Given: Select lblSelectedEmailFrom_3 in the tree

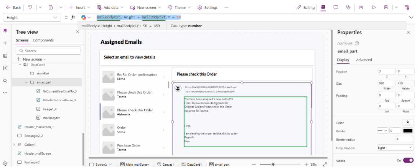Looking at the screenshot, I should [59, 100].
